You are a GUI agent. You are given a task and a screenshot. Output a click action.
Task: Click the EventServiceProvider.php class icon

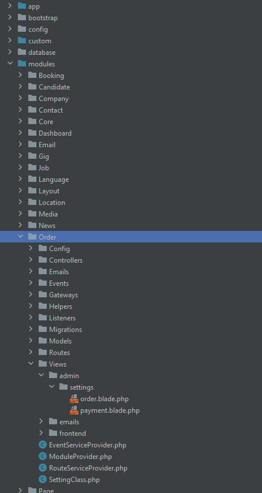(42, 445)
